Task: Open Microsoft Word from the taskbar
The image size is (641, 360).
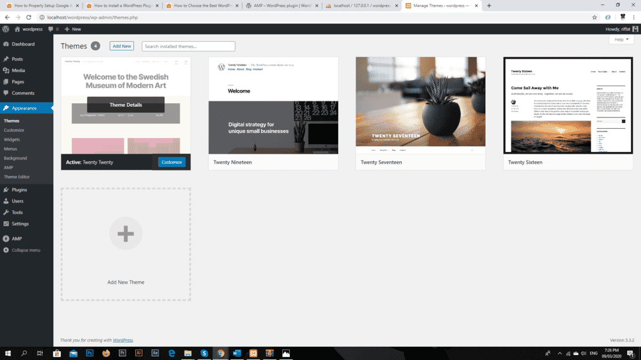Action: click(x=237, y=353)
